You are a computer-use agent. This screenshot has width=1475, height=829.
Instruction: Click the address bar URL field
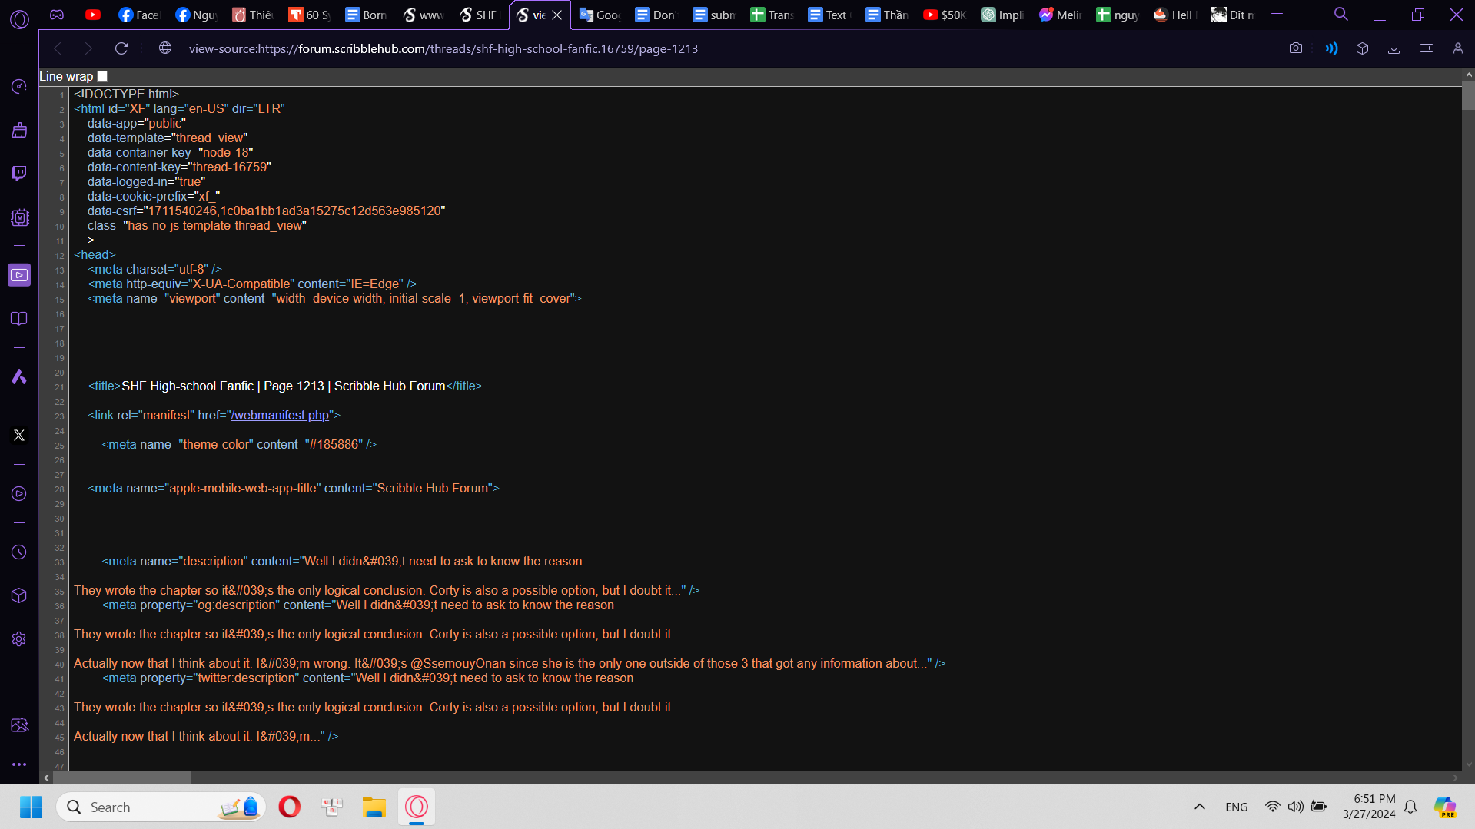[x=443, y=48]
